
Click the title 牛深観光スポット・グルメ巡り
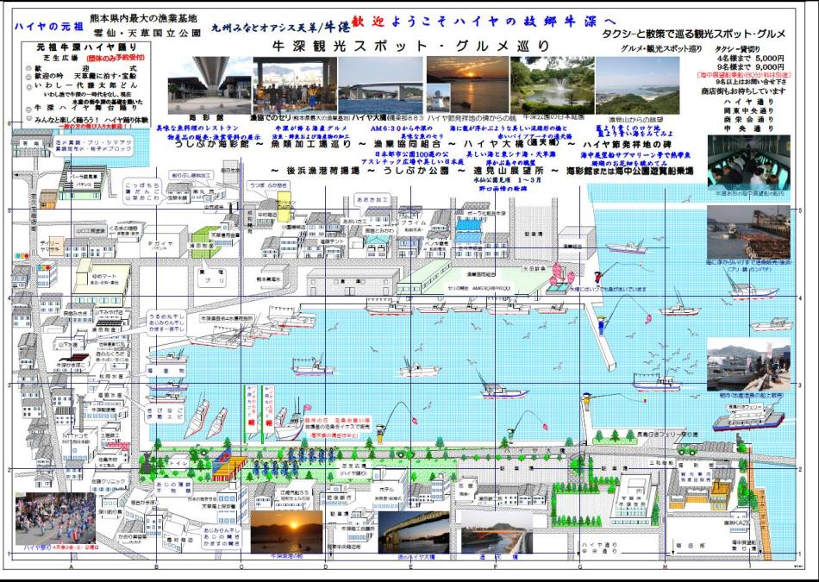click(x=411, y=47)
